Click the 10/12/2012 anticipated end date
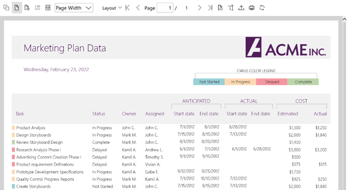This screenshot has width=348, height=190. 210,178
